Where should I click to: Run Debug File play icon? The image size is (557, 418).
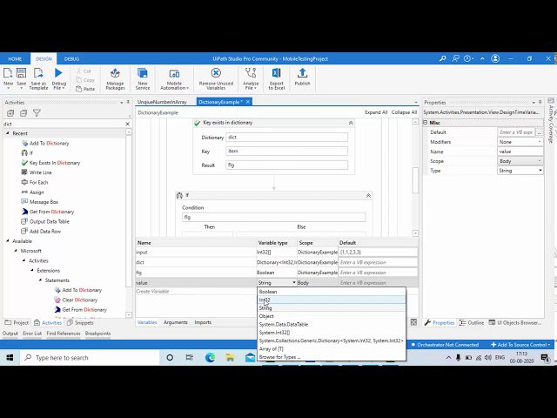[x=58, y=73]
